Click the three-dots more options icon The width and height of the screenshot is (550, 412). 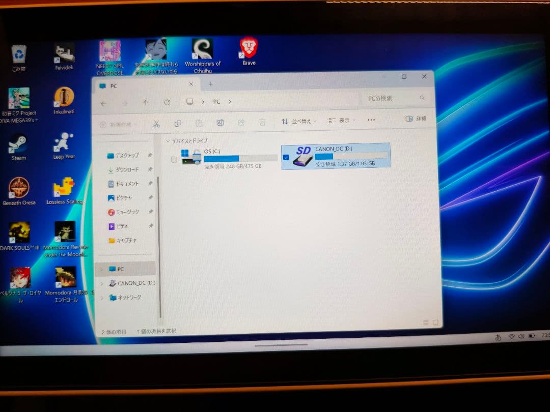[x=371, y=120]
